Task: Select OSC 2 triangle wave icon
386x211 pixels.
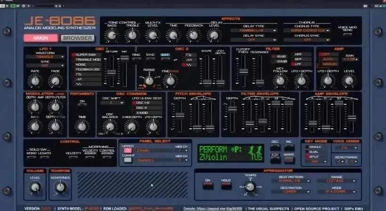Action: click(x=189, y=65)
